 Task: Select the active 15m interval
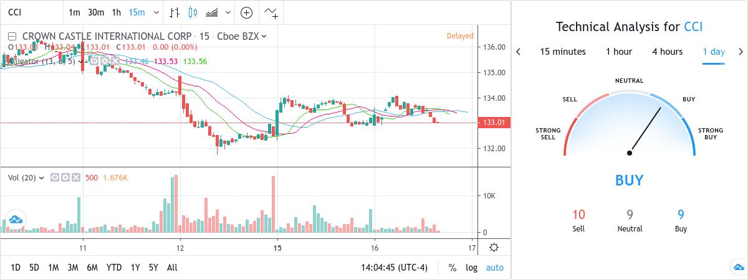137,12
